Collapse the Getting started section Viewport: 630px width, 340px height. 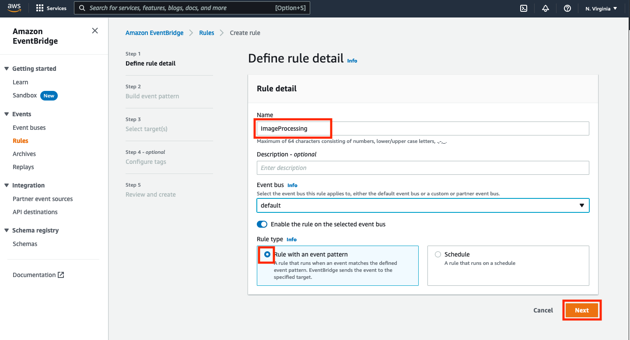coord(7,69)
